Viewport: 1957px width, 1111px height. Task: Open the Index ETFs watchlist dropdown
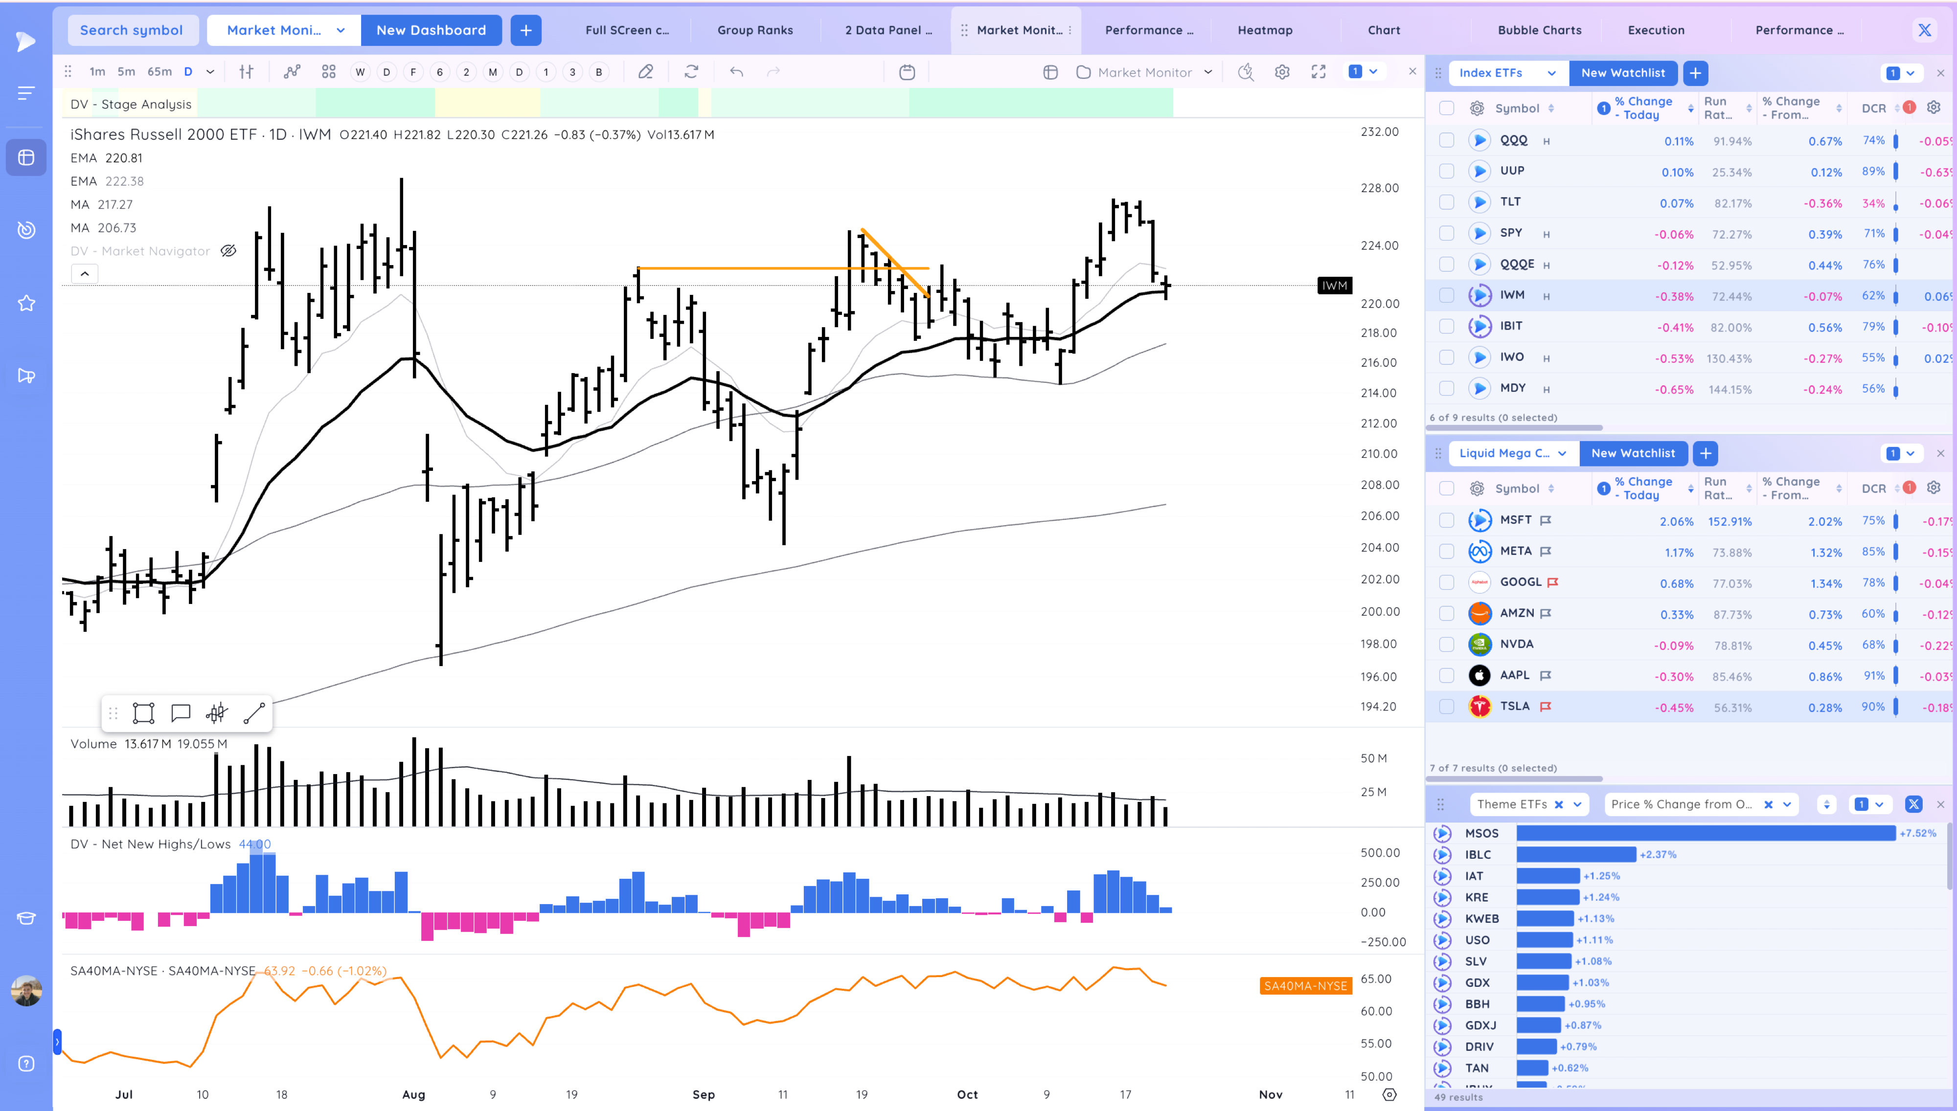pyautogui.click(x=1551, y=73)
